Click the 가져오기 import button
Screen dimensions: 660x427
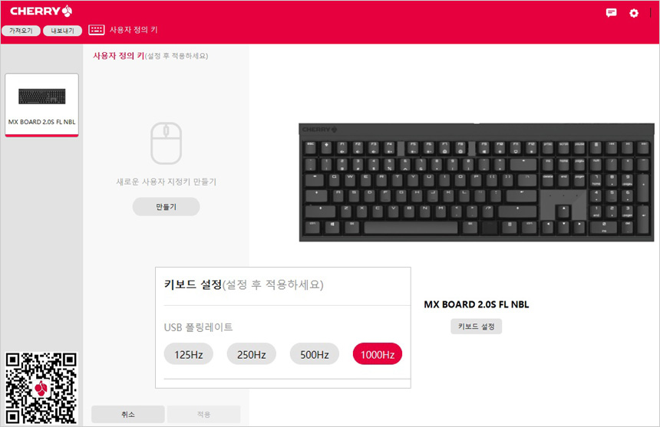pos(21,31)
